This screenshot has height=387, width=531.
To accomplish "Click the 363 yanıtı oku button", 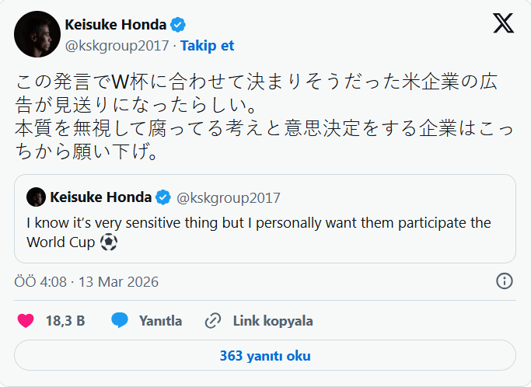I will 265,356.
